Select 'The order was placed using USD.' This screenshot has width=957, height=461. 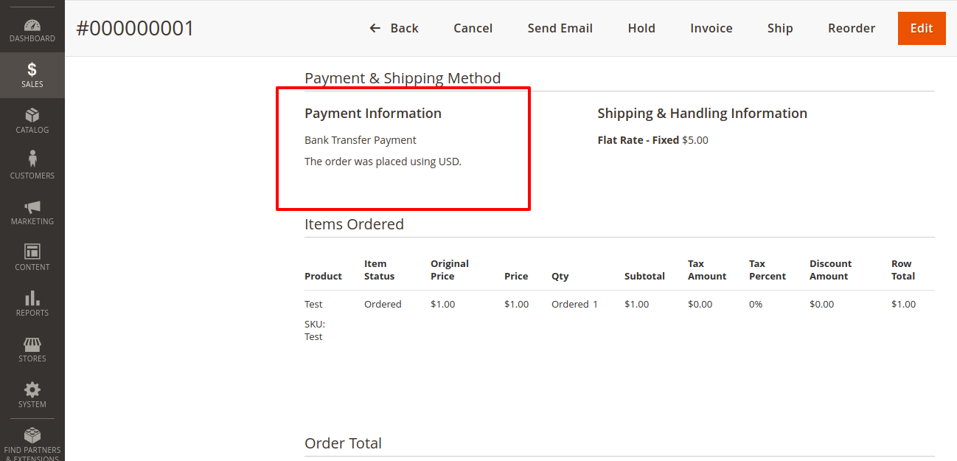pyautogui.click(x=383, y=162)
